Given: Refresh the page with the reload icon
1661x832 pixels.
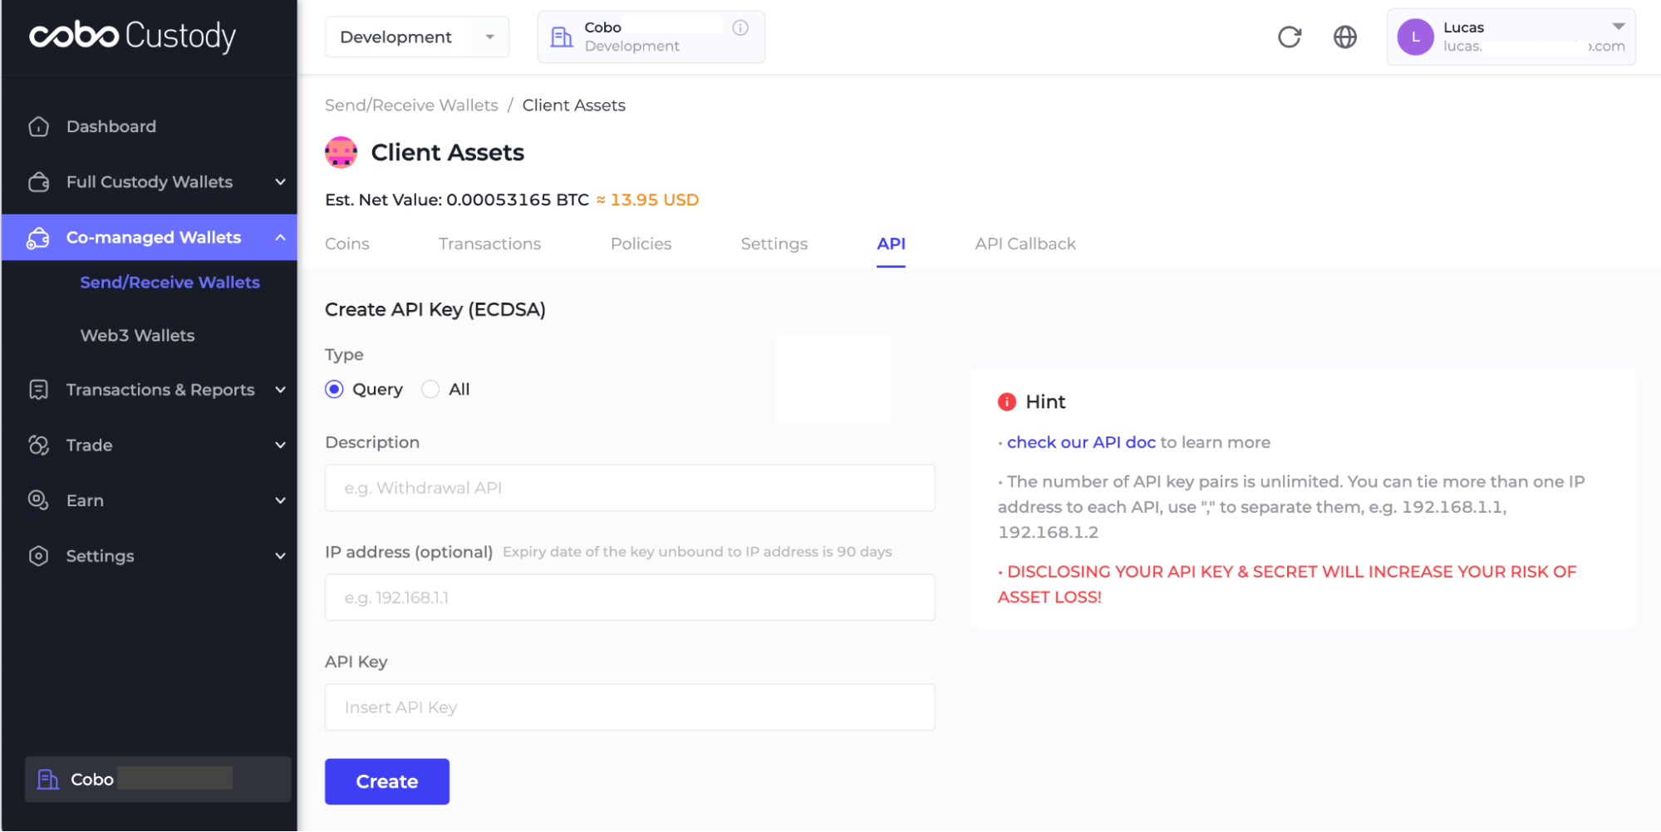Looking at the screenshot, I should [1290, 37].
